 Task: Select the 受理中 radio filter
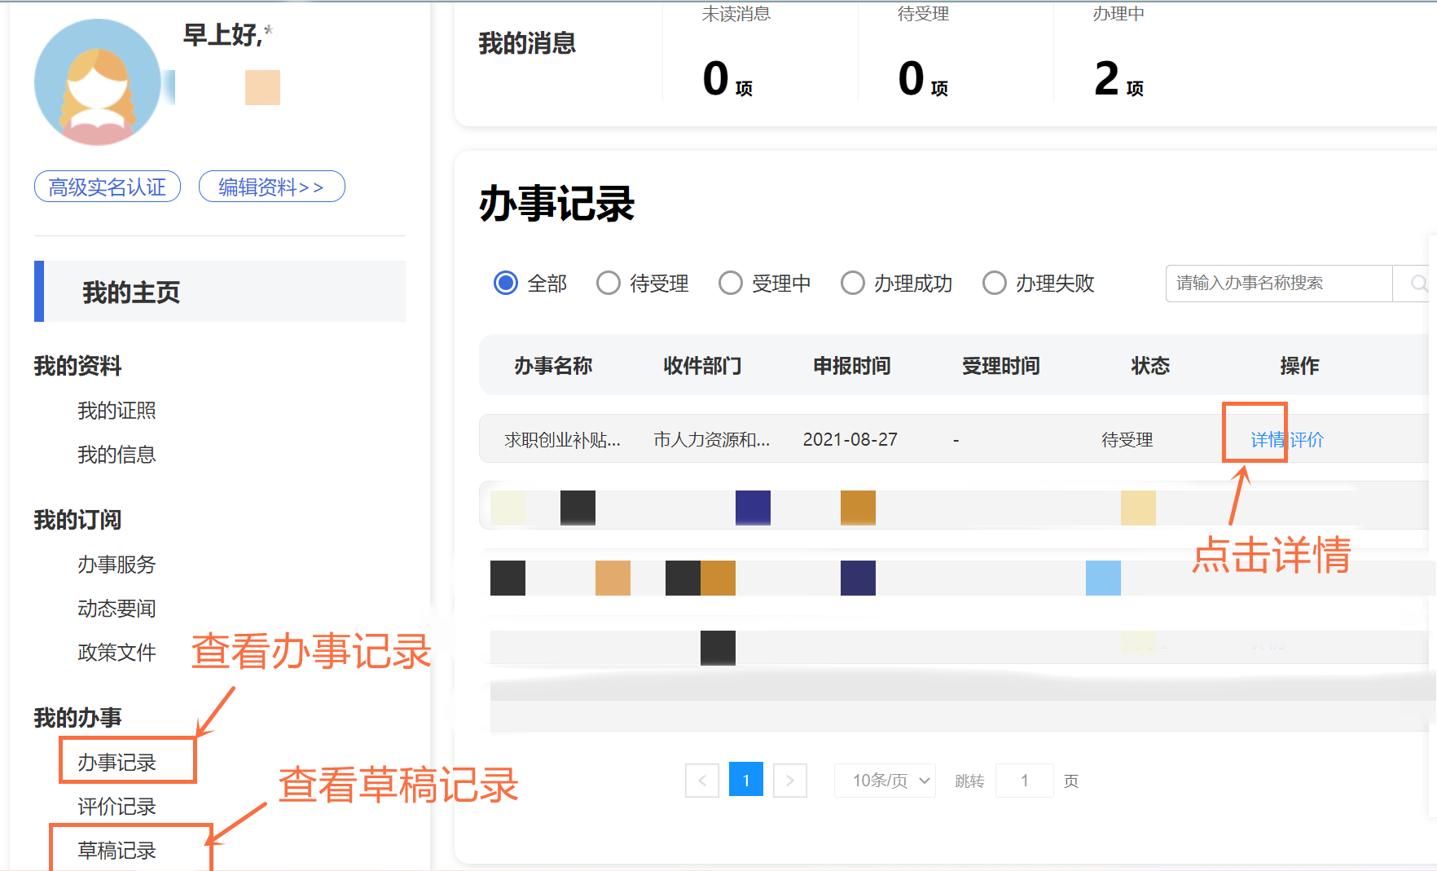tap(731, 283)
